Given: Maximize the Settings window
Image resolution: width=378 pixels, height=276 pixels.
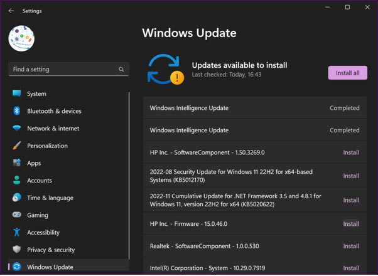Looking at the screenshot, I should pos(347,8).
